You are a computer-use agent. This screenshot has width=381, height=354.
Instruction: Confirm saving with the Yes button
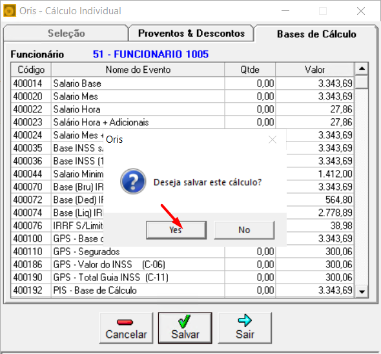pyautogui.click(x=176, y=230)
